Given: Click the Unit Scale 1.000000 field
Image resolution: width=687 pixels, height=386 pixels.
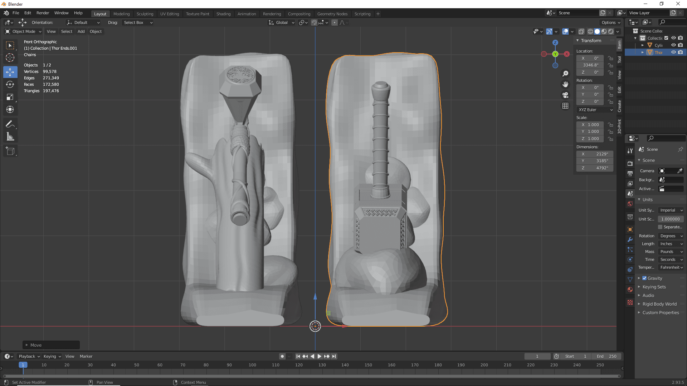Looking at the screenshot, I should tap(671, 219).
